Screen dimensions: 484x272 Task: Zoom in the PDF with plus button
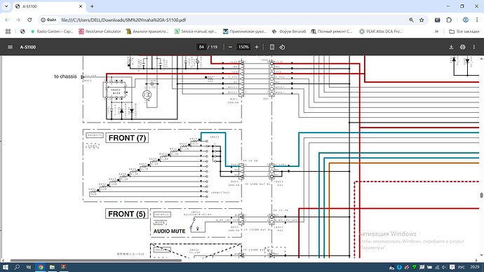pos(257,47)
